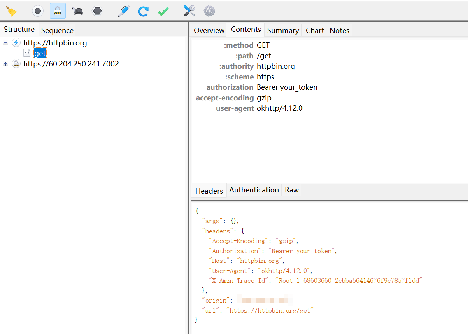Click the authorization Bearer your_token value
This screenshot has width=468, height=334.
287,87
